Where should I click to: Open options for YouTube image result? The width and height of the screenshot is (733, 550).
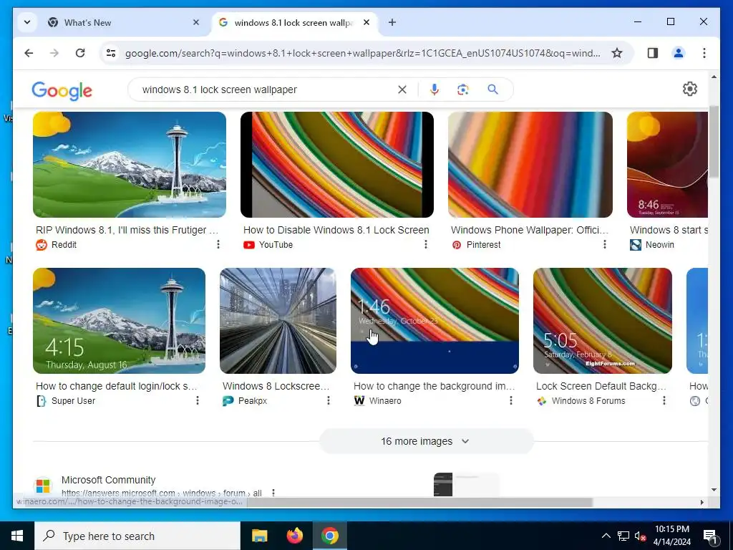pyautogui.click(x=425, y=244)
